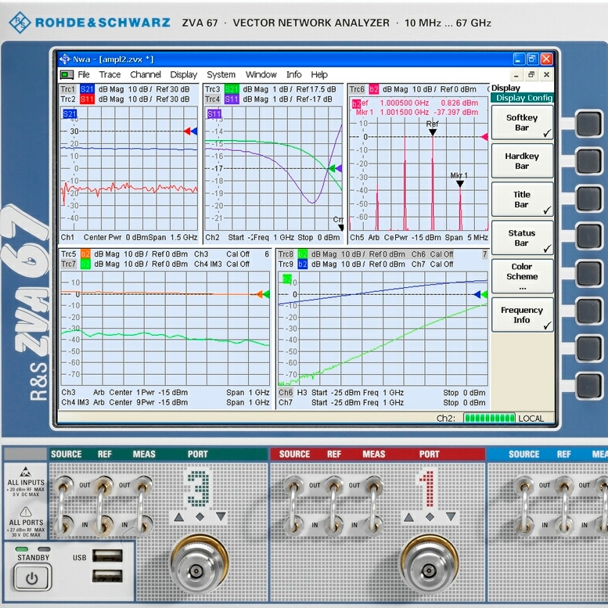Screen dimensions: 608x608
Task: Click the green sweep progress bar
Action: (x=488, y=418)
